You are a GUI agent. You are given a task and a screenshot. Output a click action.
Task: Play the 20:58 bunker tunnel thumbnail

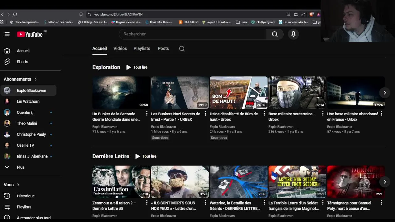click(121, 92)
